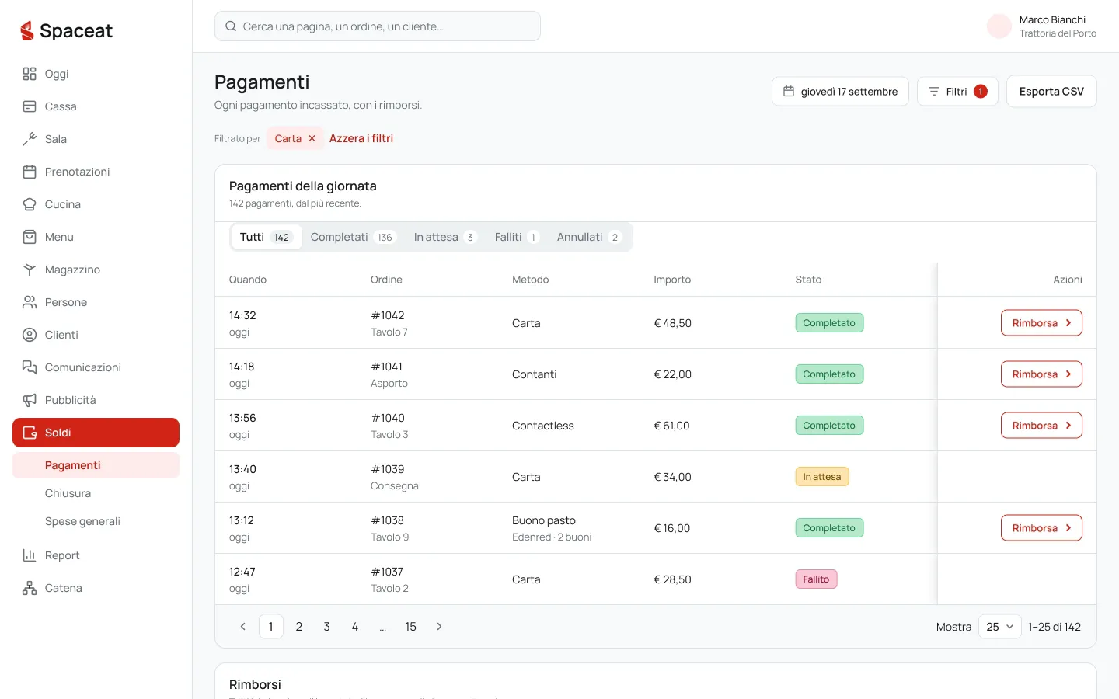1119x699 pixels.
Task: Open Spese generali in sidebar
Action: click(96, 521)
